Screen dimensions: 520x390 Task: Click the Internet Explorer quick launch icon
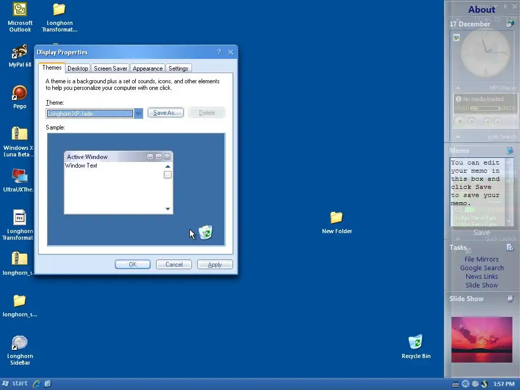pyautogui.click(x=37, y=384)
